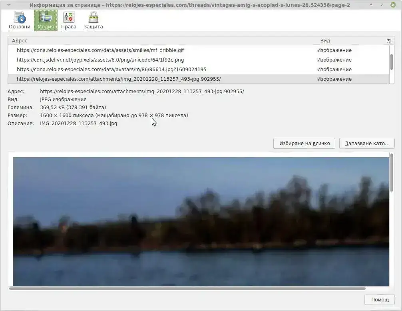
Task: Sort list by Вид column header
Action: (x=349, y=41)
